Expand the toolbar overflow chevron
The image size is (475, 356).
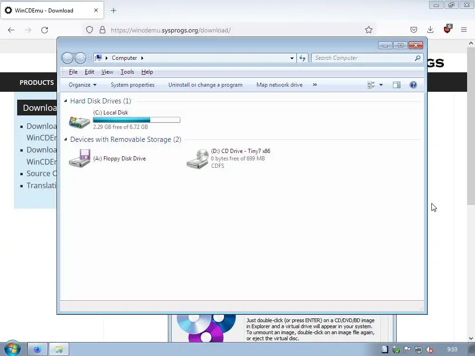[315, 84]
